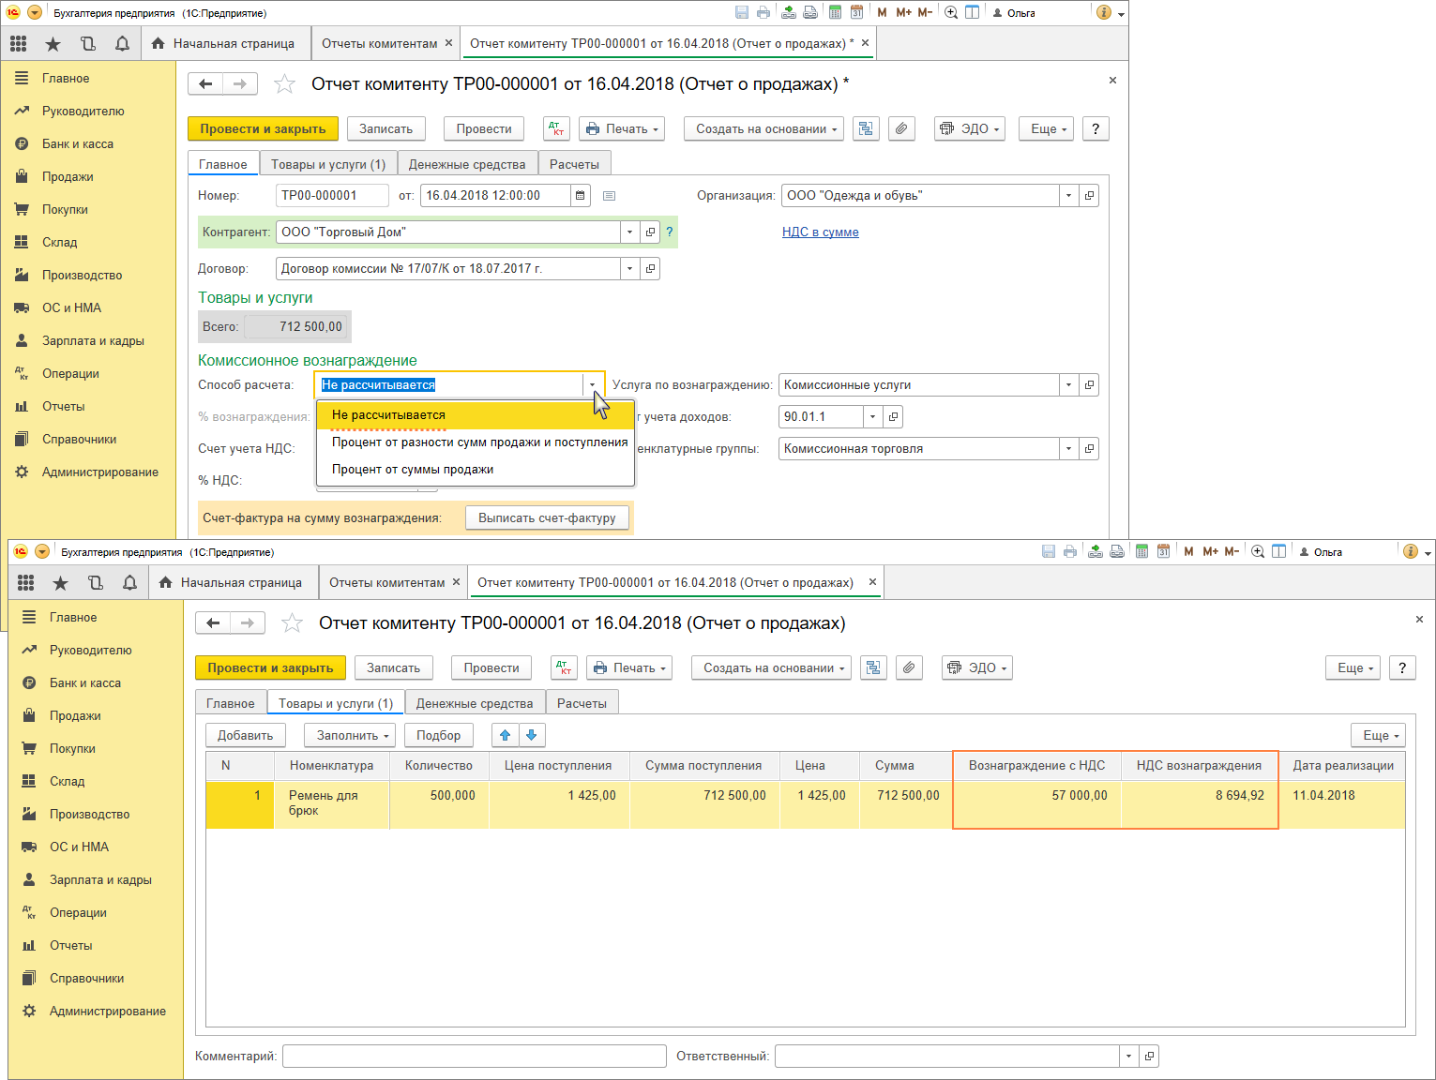The image size is (1436, 1080).
Task: Click the Добавить button above the table
Action: point(245,736)
